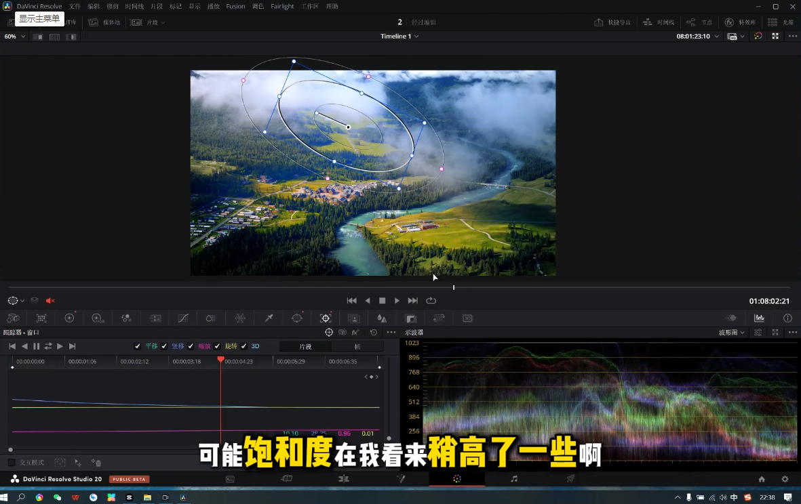
Task: Click the viewer jog bar slider
Action: [x=453, y=287]
